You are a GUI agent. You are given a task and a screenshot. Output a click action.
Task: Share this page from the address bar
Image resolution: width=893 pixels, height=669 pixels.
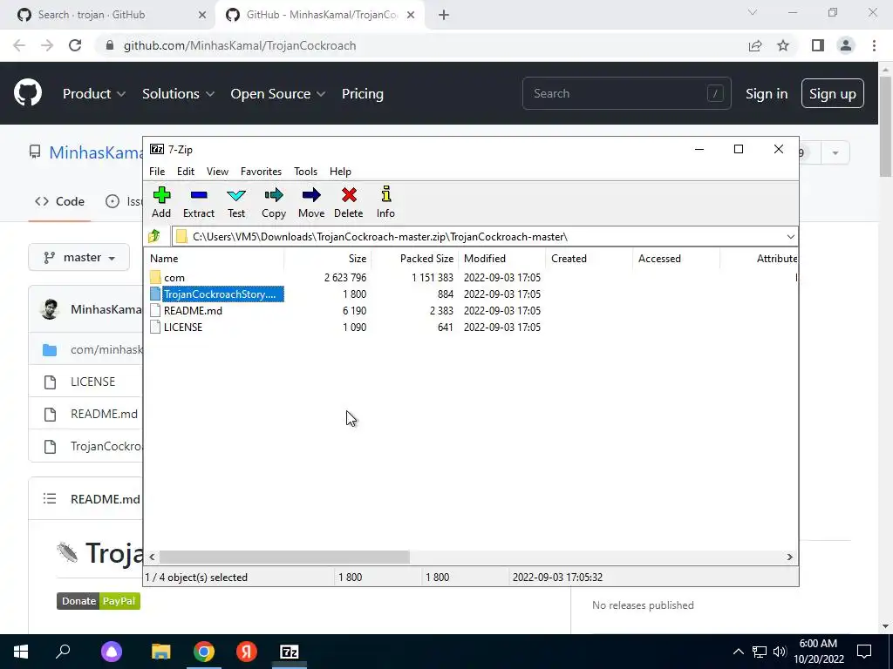click(x=755, y=45)
